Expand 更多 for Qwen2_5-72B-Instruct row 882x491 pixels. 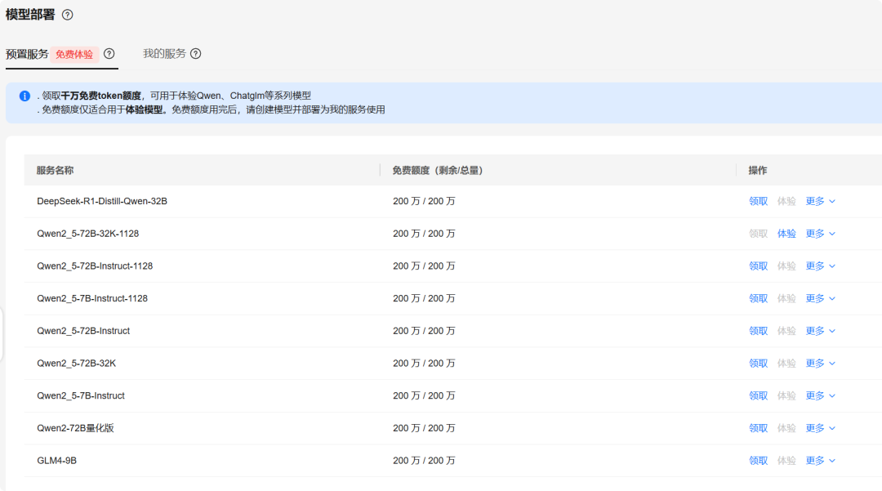point(820,331)
